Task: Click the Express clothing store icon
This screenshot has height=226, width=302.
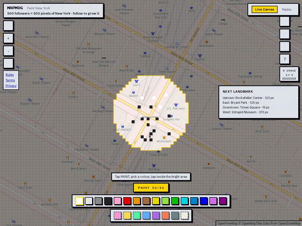Action: coord(200,55)
